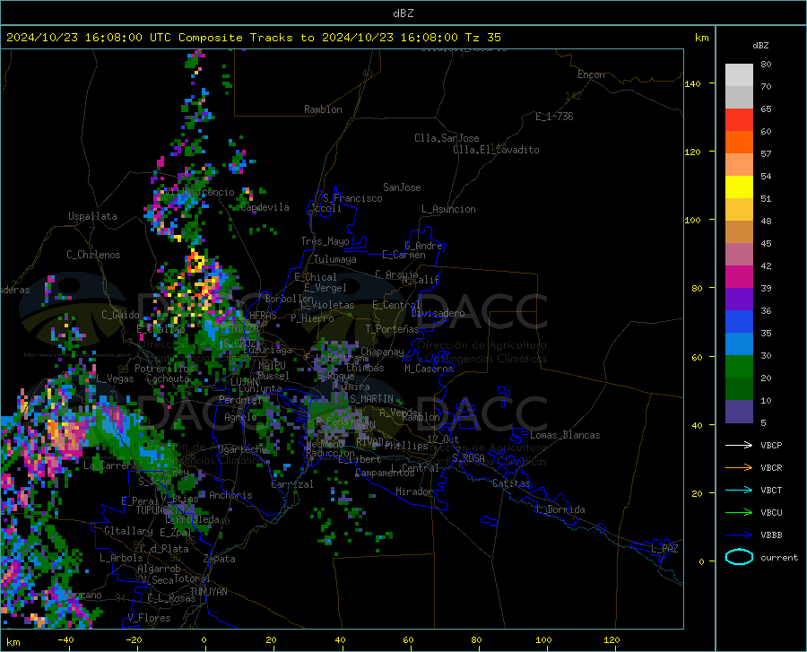
Task: Click the 'VBCU' legend label
Action: click(x=771, y=513)
